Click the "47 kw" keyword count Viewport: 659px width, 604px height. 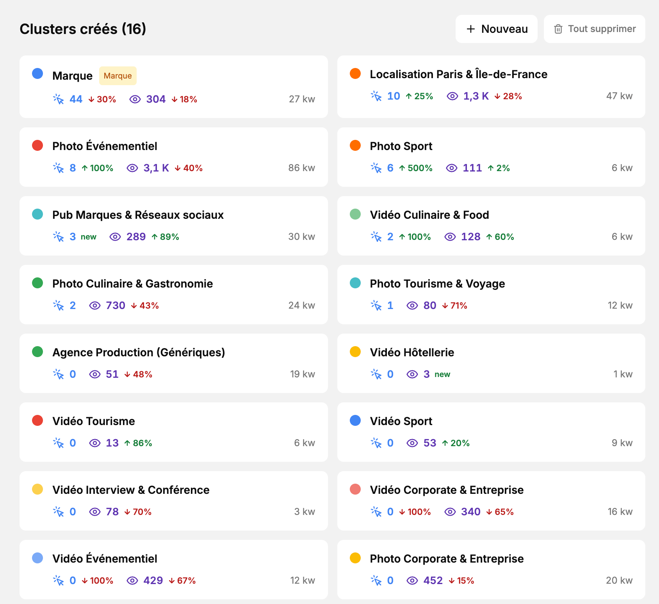click(619, 96)
